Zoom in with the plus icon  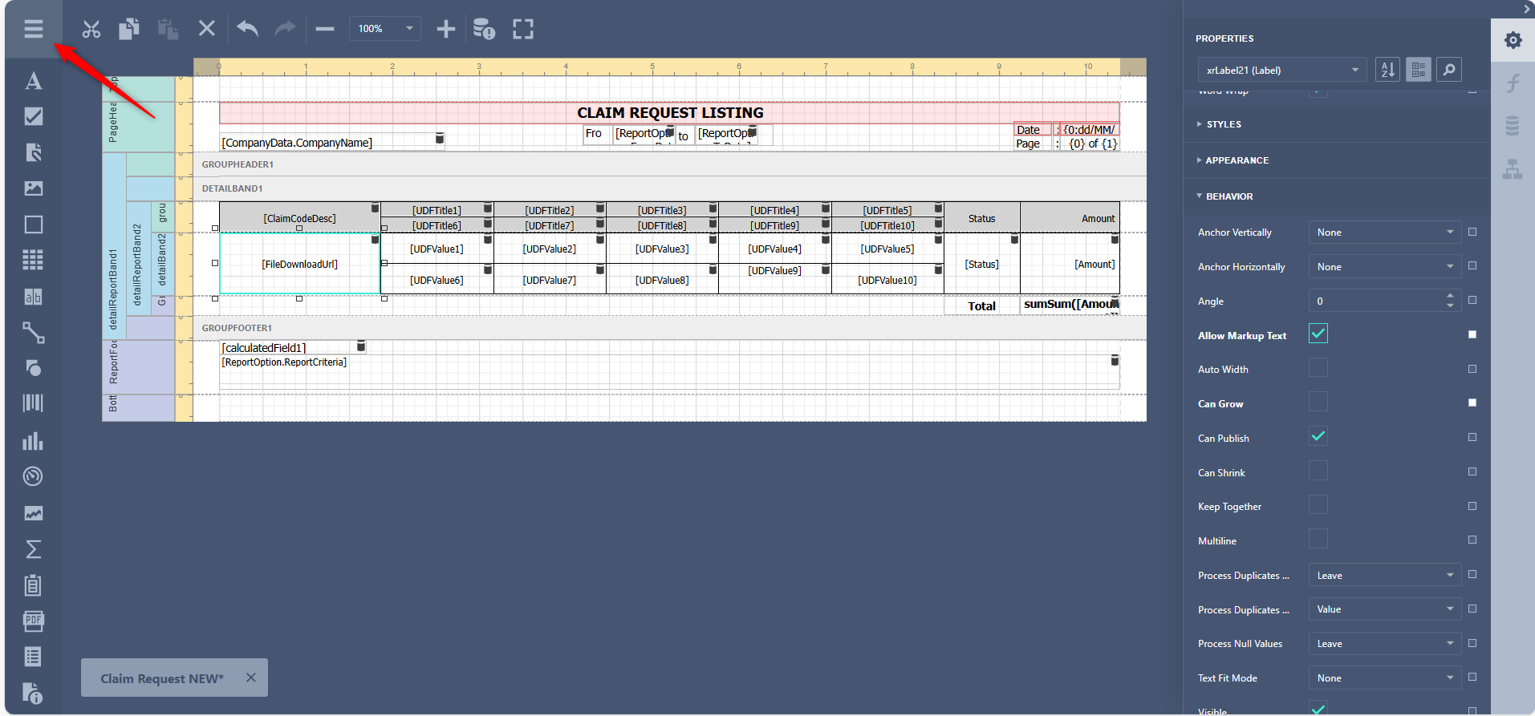tap(446, 29)
